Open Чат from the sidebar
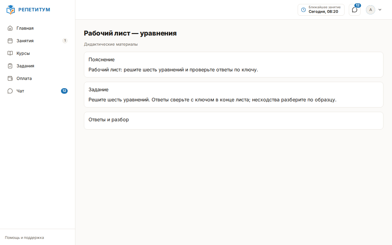Viewport: 392px width, 245px height. (37, 91)
